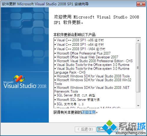Click the 下一步 next button

108,129
